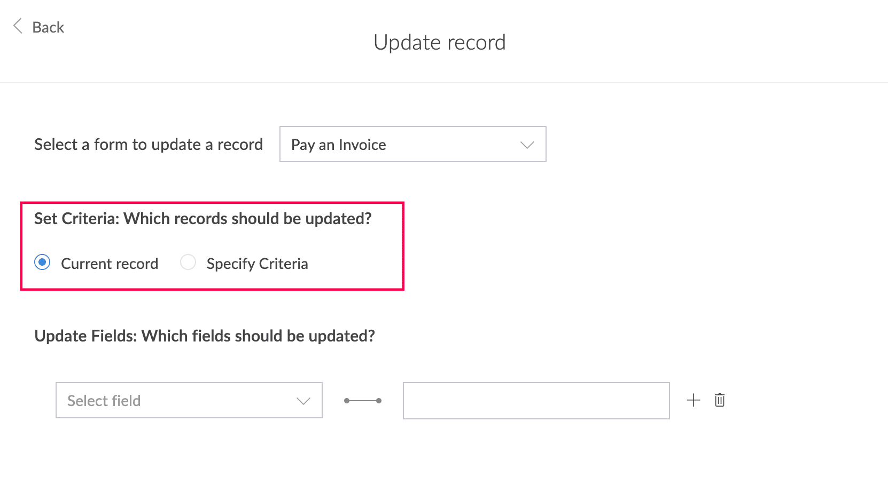Click the connector line icon between fields
This screenshot has height=477, width=888.
pos(363,401)
